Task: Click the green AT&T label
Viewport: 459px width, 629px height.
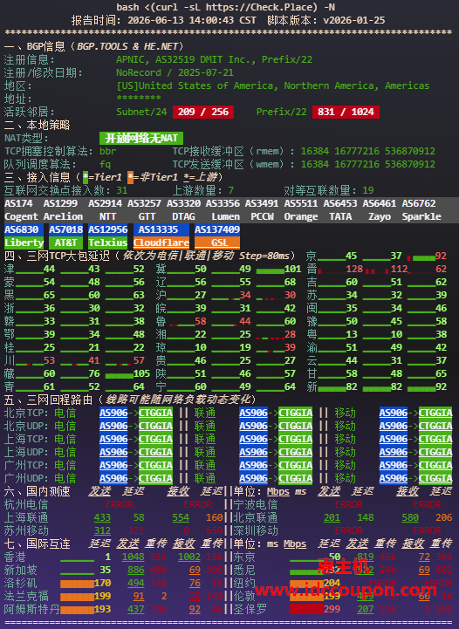Action: click(x=65, y=243)
